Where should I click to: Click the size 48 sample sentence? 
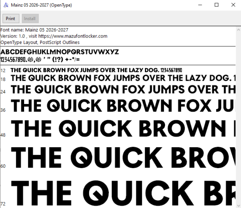123,128
